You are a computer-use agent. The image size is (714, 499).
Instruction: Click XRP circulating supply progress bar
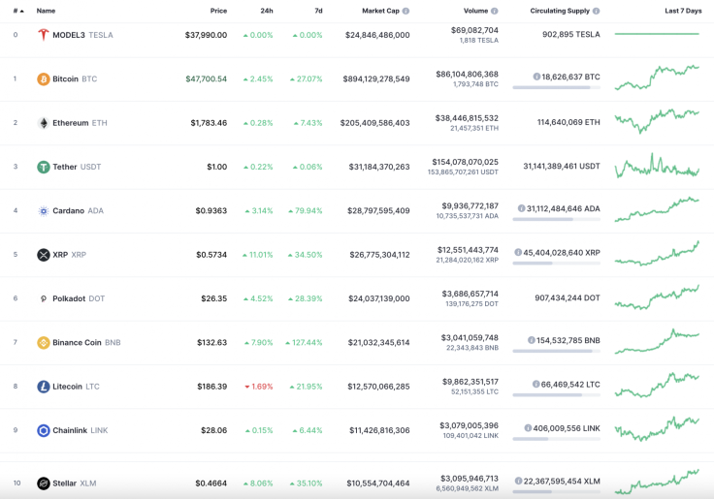[556, 264]
